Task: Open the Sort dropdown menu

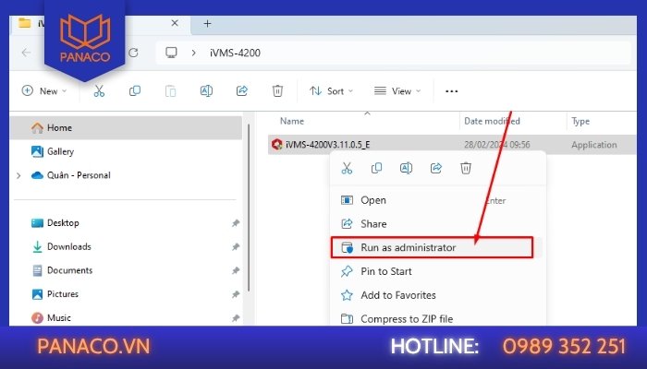Action: click(x=331, y=91)
